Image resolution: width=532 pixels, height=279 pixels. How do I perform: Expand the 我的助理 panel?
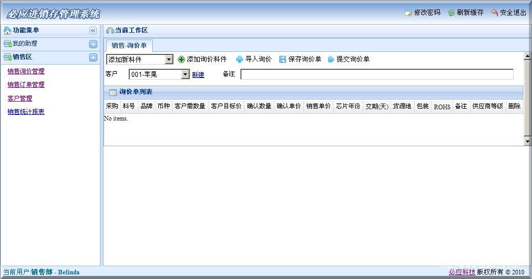(x=93, y=44)
